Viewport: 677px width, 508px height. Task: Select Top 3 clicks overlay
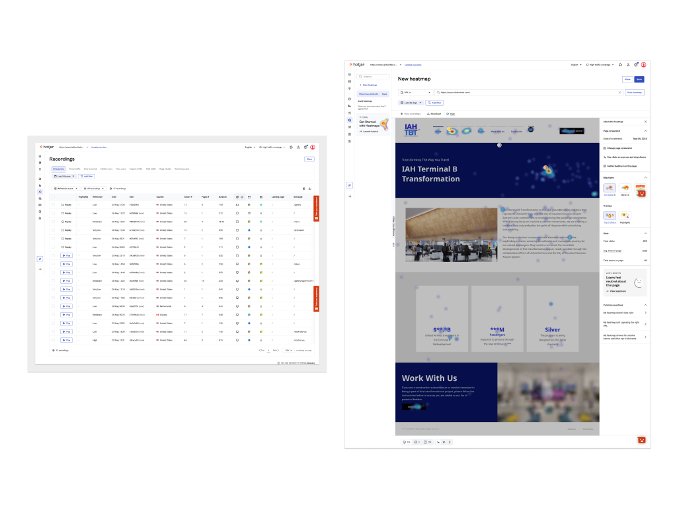610,216
